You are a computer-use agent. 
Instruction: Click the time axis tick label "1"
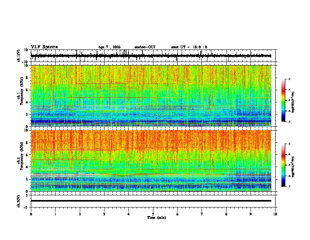tap(55, 214)
